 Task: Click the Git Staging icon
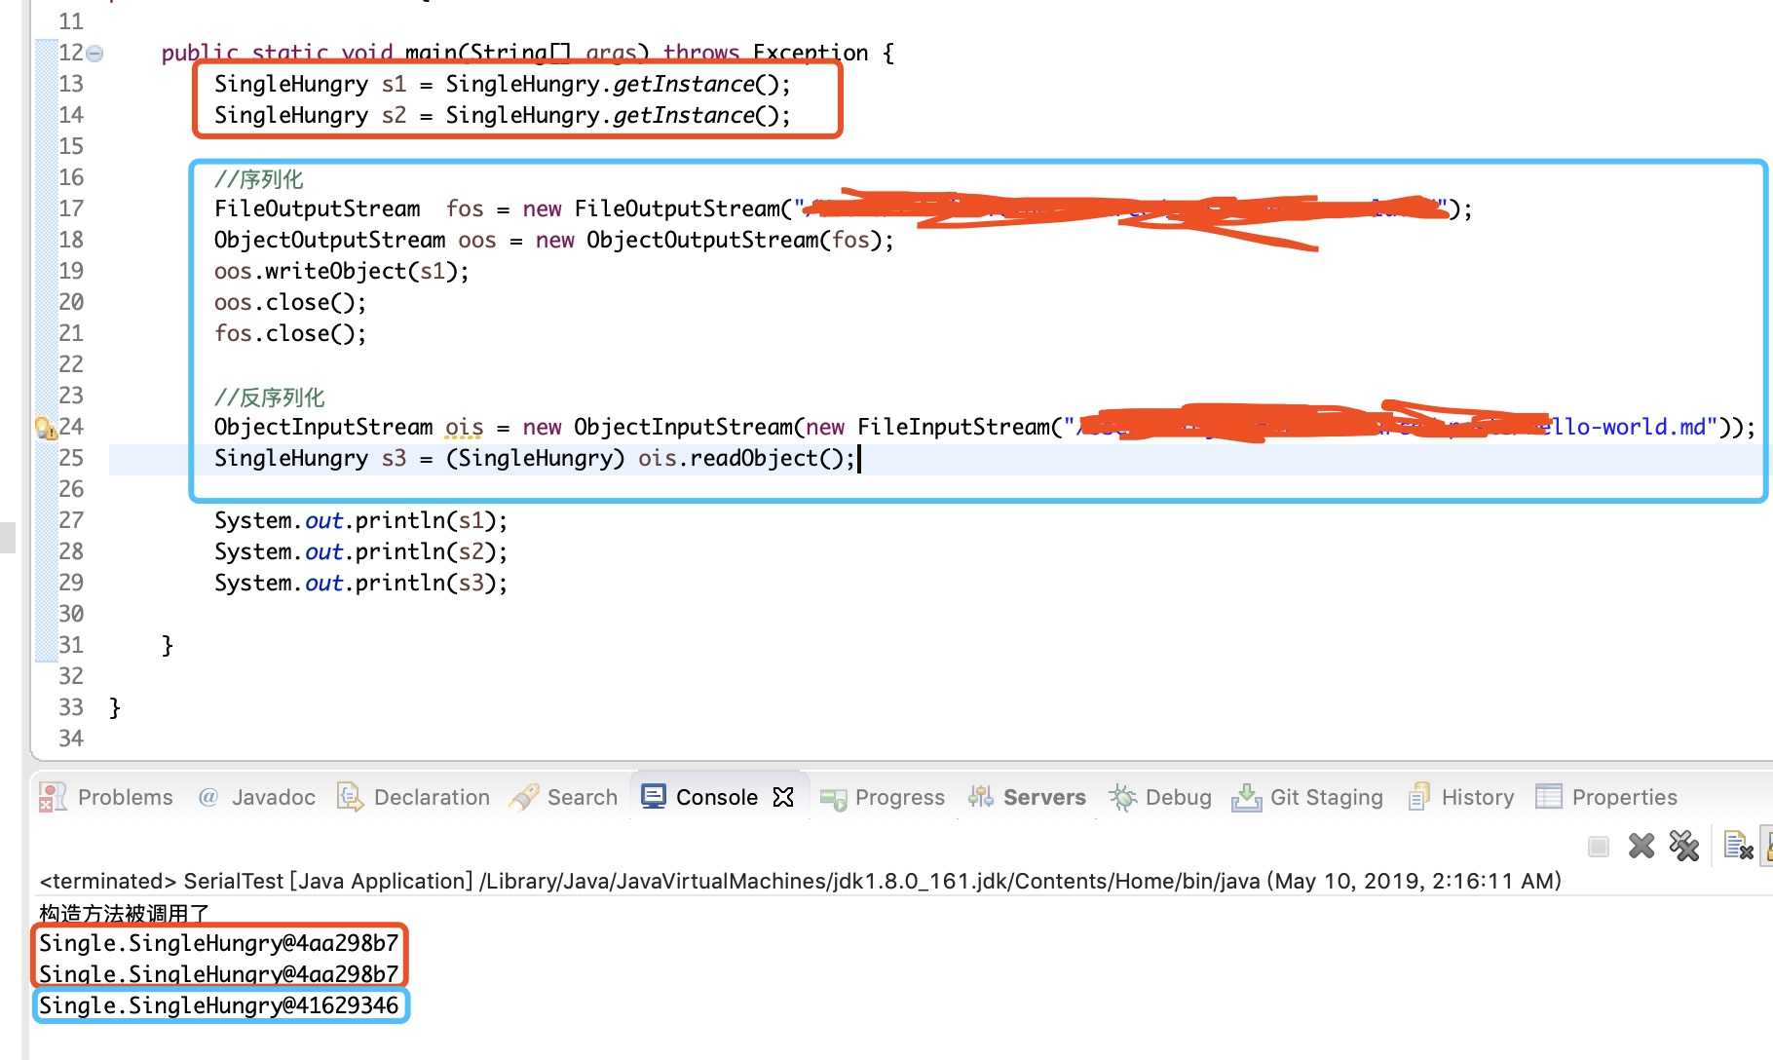pyautogui.click(x=1246, y=797)
